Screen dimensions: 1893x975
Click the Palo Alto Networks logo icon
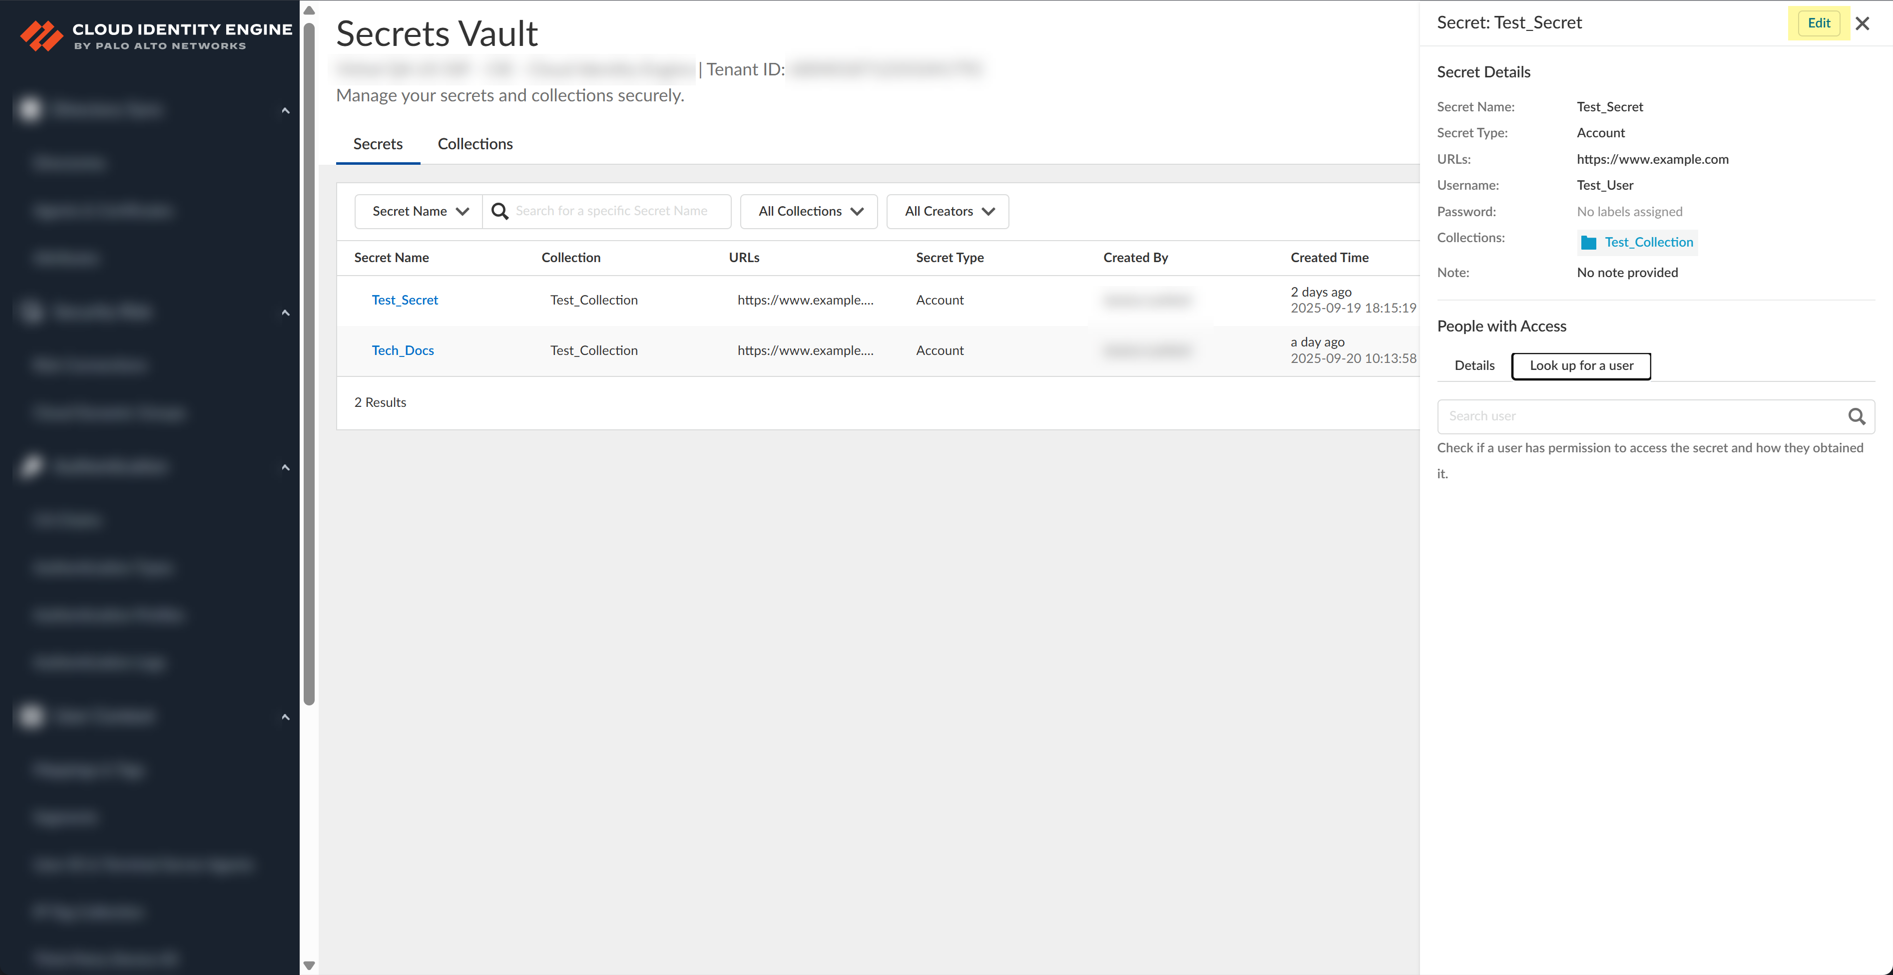[x=41, y=35]
